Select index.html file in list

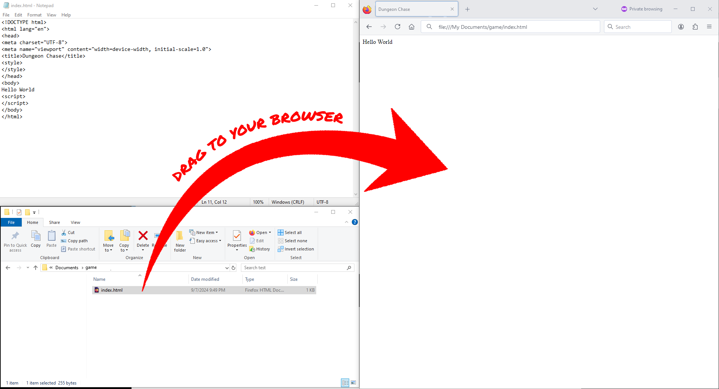click(204, 290)
